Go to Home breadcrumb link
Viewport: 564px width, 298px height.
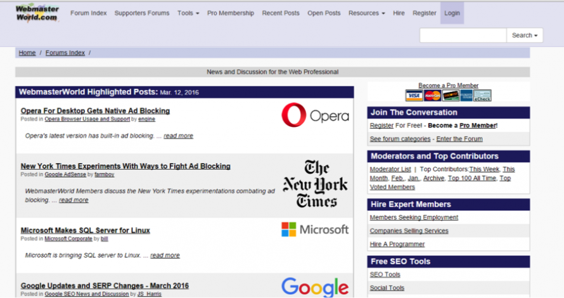[x=27, y=53]
